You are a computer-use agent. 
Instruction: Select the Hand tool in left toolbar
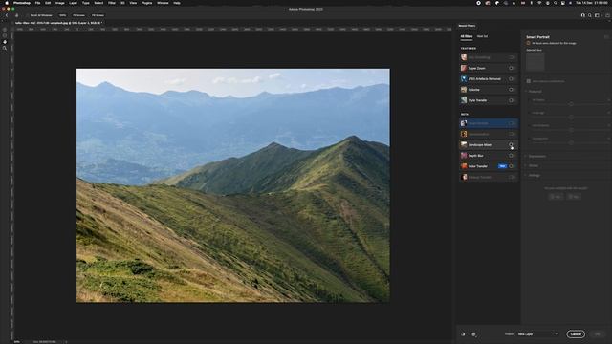(x=5, y=42)
